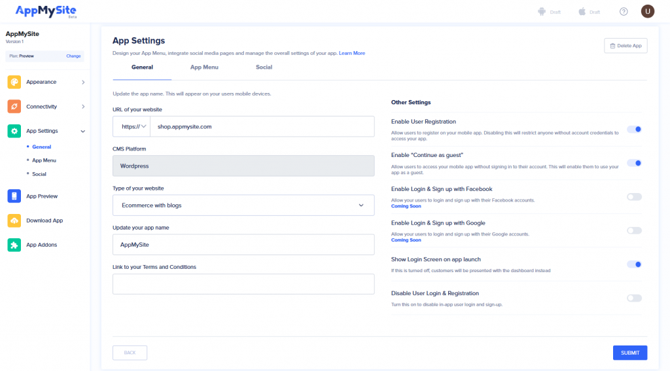Switch to the App Menu tab
Screen dimensions: 670x371
[204, 67]
